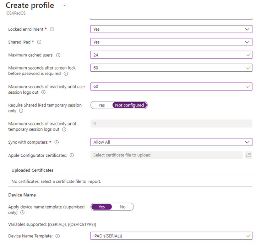Click info icon beside Device Name Template

point(58,236)
